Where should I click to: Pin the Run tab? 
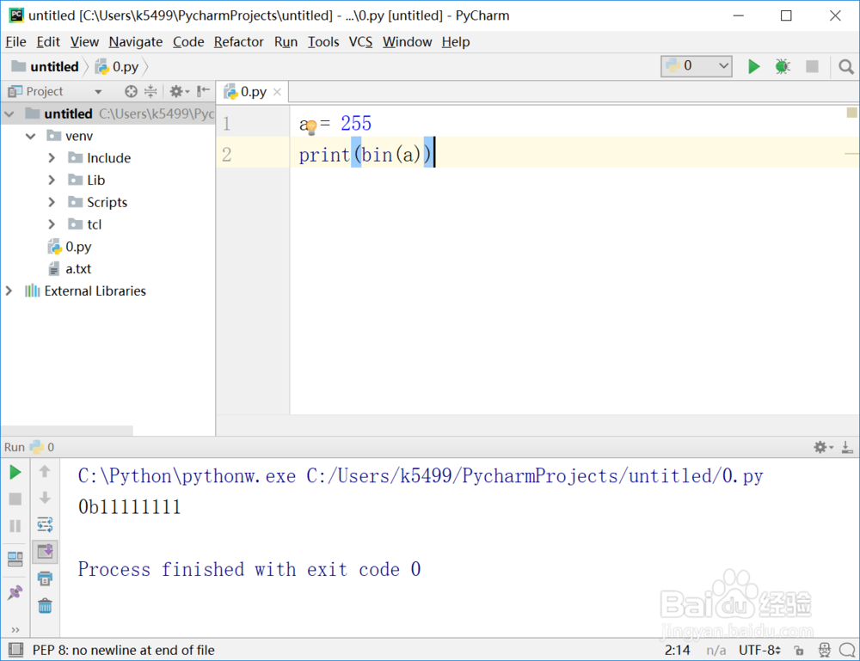tap(15, 592)
